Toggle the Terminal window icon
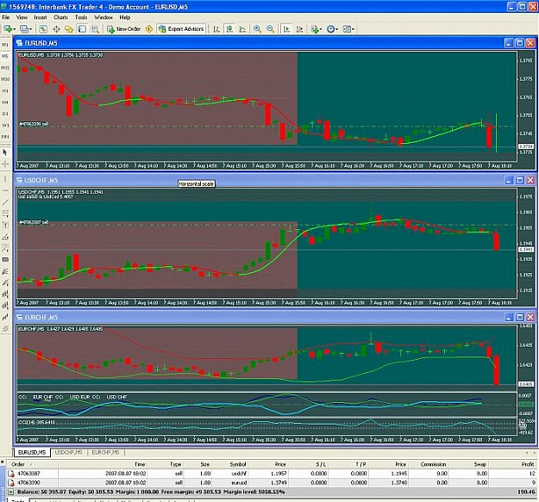The height and width of the screenshot is (502, 539). (82, 29)
